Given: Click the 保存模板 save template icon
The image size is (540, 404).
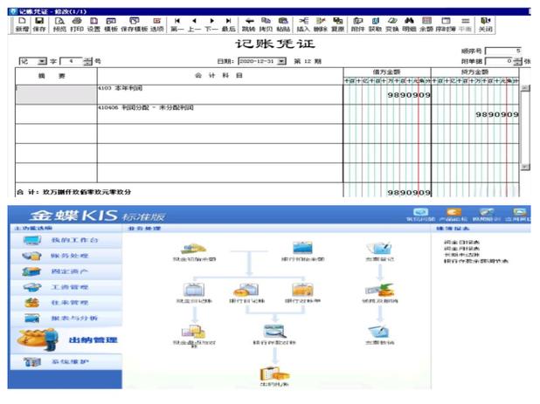Looking at the screenshot, I should [135, 24].
